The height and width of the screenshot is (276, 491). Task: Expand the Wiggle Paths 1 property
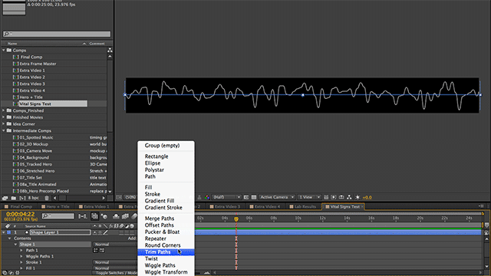tap(21, 256)
